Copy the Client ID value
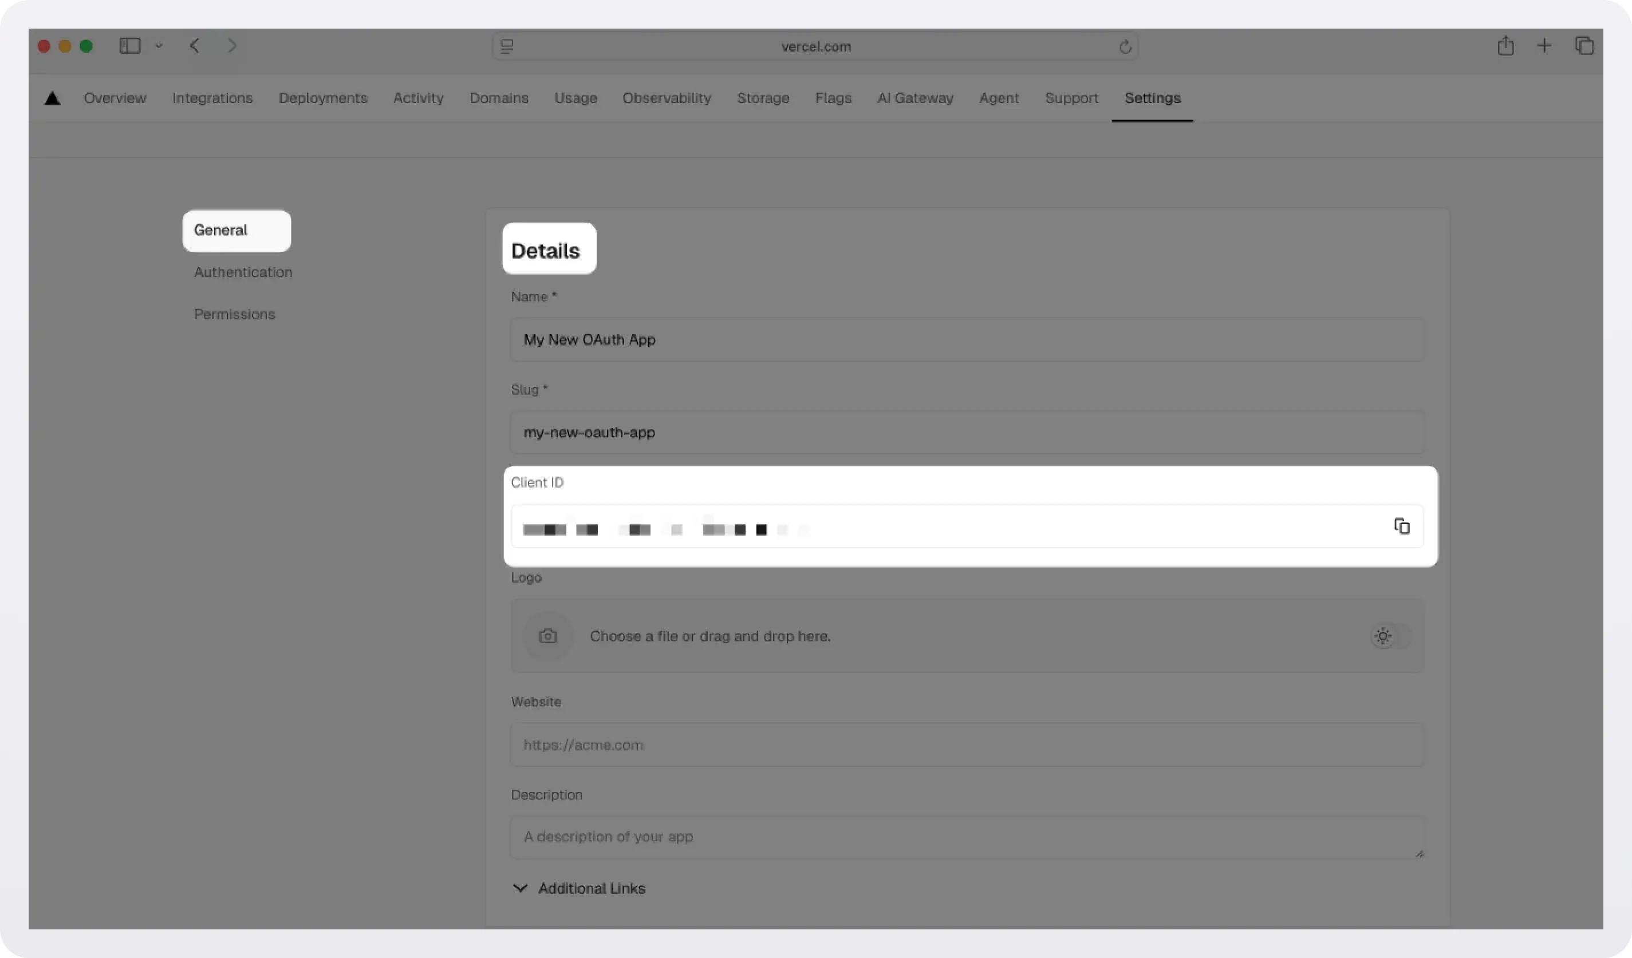Image resolution: width=1632 pixels, height=958 pixels. click(x=1402, y=525)
